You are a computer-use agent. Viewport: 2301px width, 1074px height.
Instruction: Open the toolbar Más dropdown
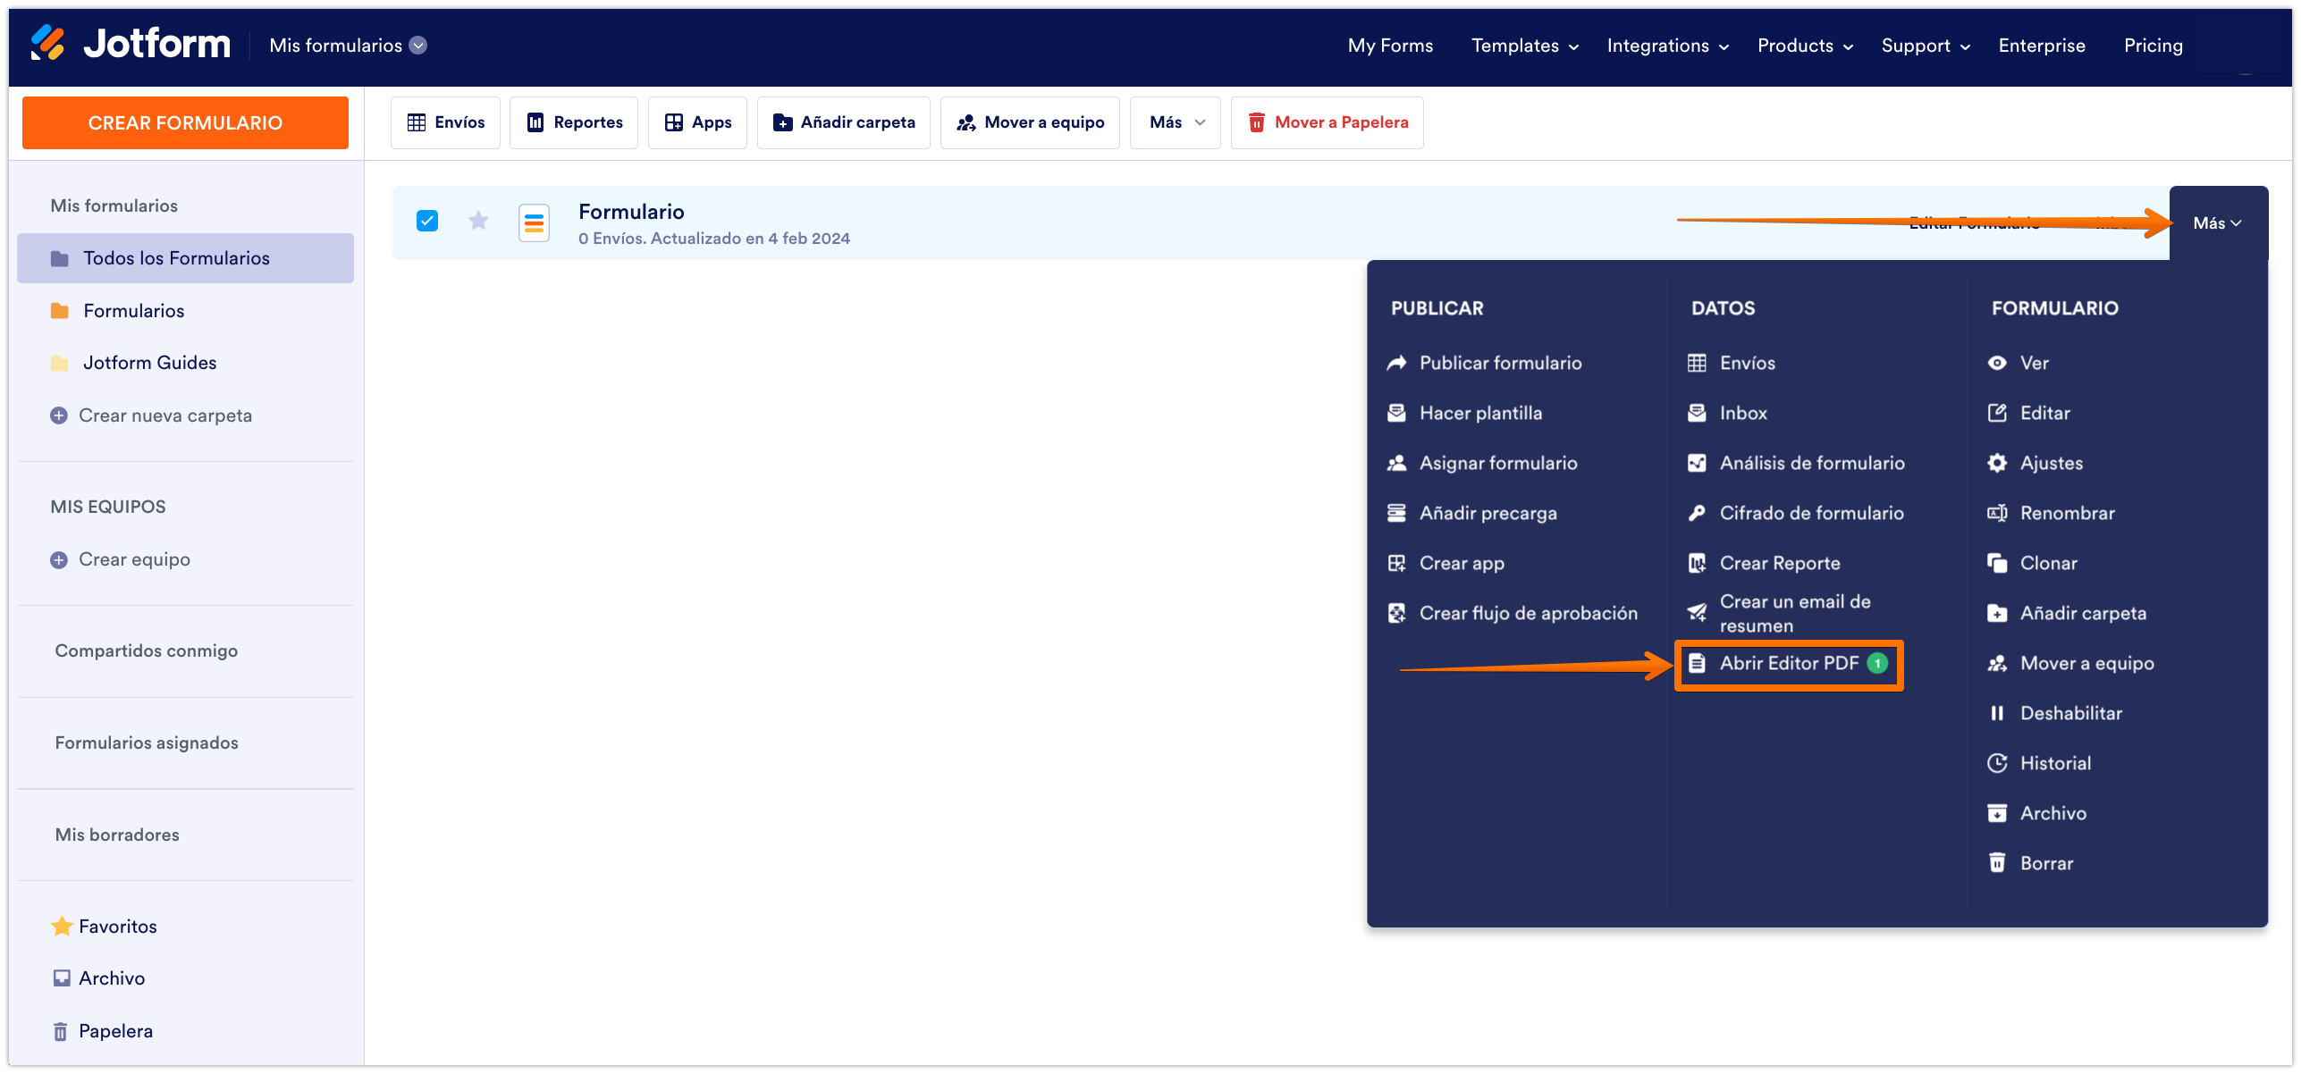pos(1175,122)
